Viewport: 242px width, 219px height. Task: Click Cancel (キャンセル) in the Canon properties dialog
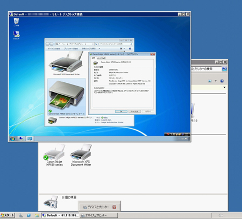click(x=134, y=111)
